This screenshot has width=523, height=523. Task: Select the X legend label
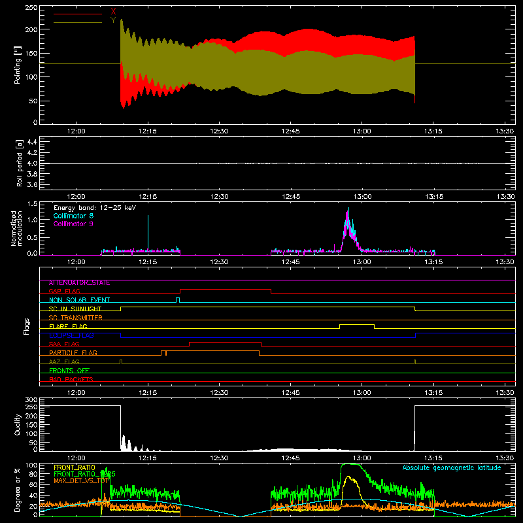coord(113,12)
